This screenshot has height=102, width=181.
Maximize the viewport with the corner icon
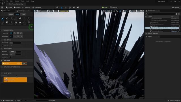[143, 11]
